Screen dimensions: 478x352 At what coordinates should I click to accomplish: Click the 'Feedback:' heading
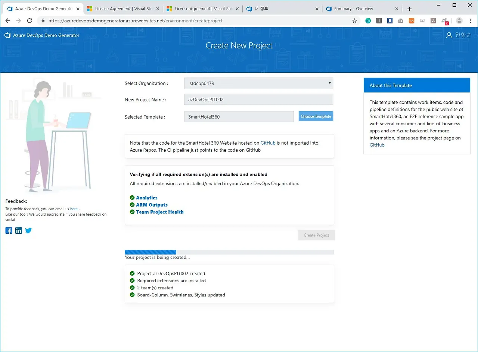[16, 201]
